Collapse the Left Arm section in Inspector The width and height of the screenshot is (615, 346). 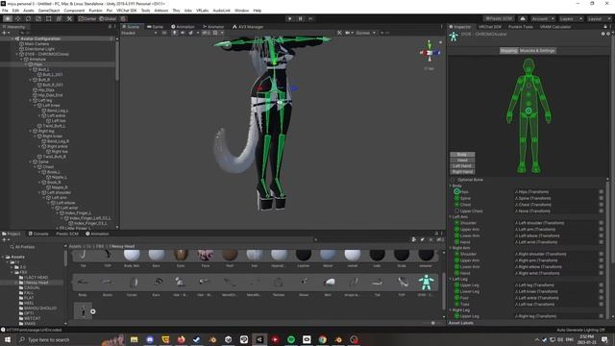[x=451, y=217]
